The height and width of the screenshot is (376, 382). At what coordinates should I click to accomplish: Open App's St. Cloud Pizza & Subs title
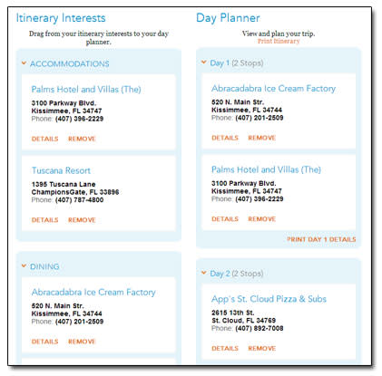[269, 299]
